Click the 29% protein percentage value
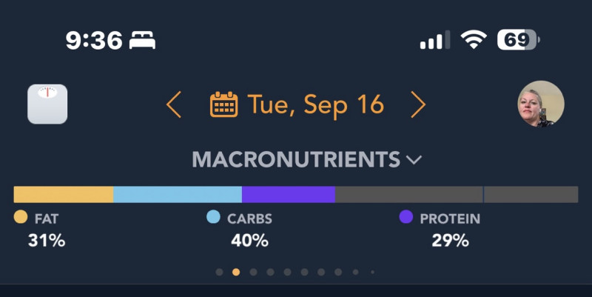The image size is (592, 297). click(x=450, y=241)
